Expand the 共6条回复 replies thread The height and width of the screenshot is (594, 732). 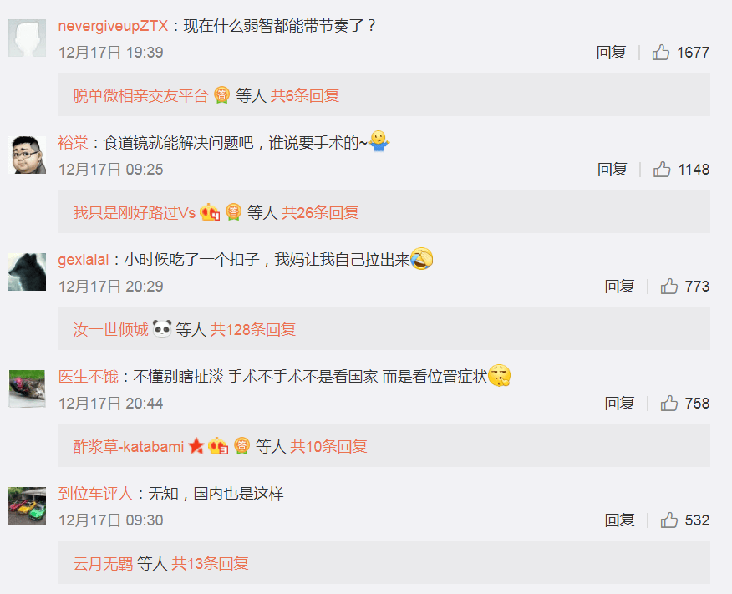[305, 95]
